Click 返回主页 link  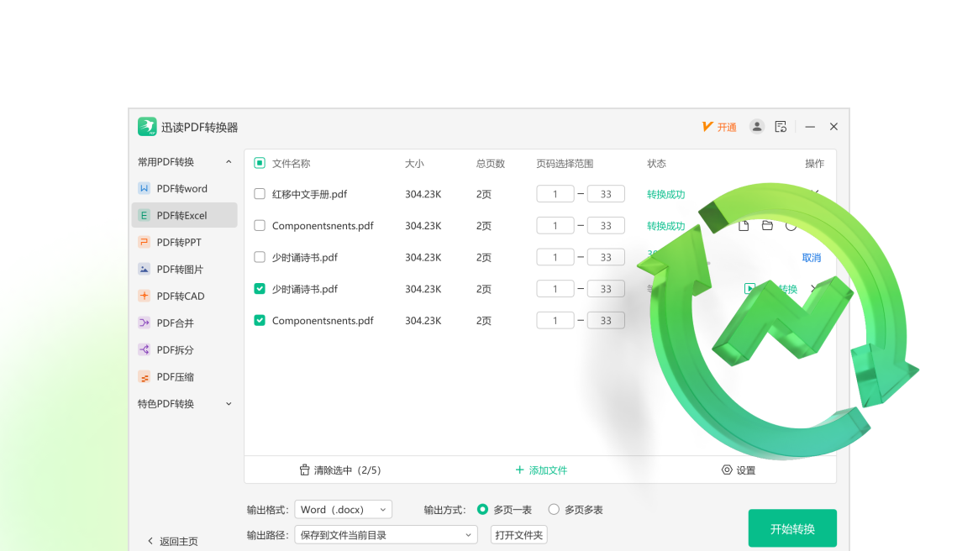click(179, 541)
